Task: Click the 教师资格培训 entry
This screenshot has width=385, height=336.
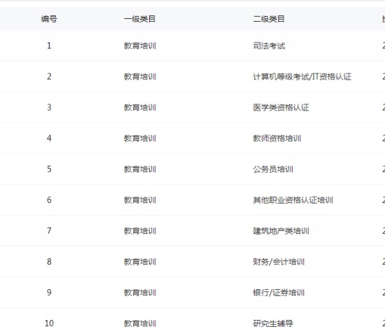Action: (x=277, y=139)
